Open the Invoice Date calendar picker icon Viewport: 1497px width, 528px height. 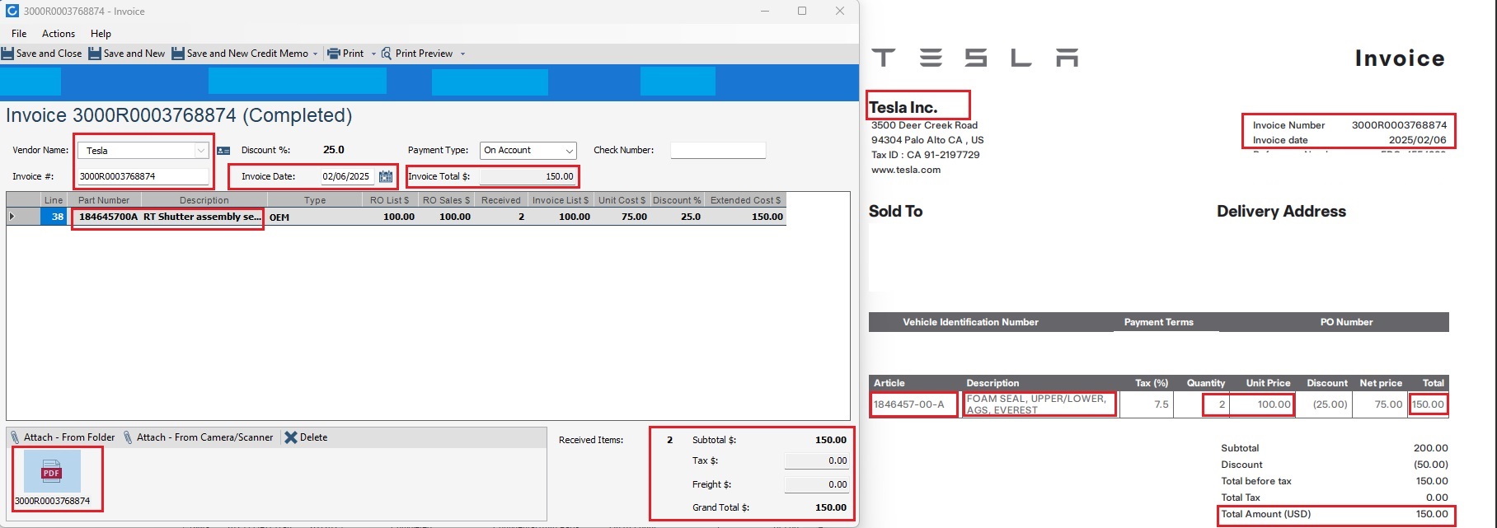pyautogui.click(x=385, y=176)
